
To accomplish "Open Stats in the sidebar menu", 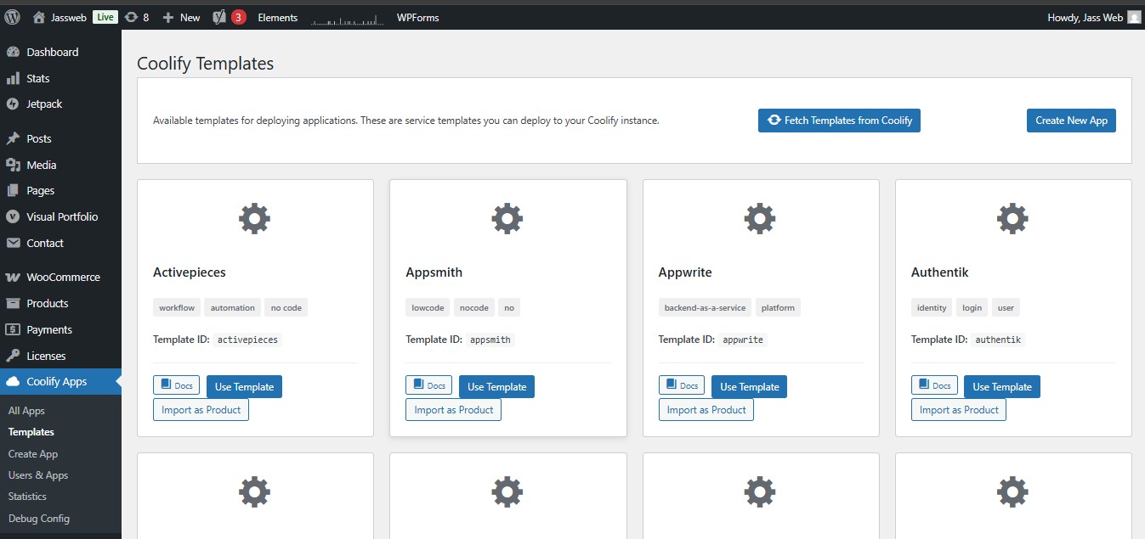I will (60, 78).
